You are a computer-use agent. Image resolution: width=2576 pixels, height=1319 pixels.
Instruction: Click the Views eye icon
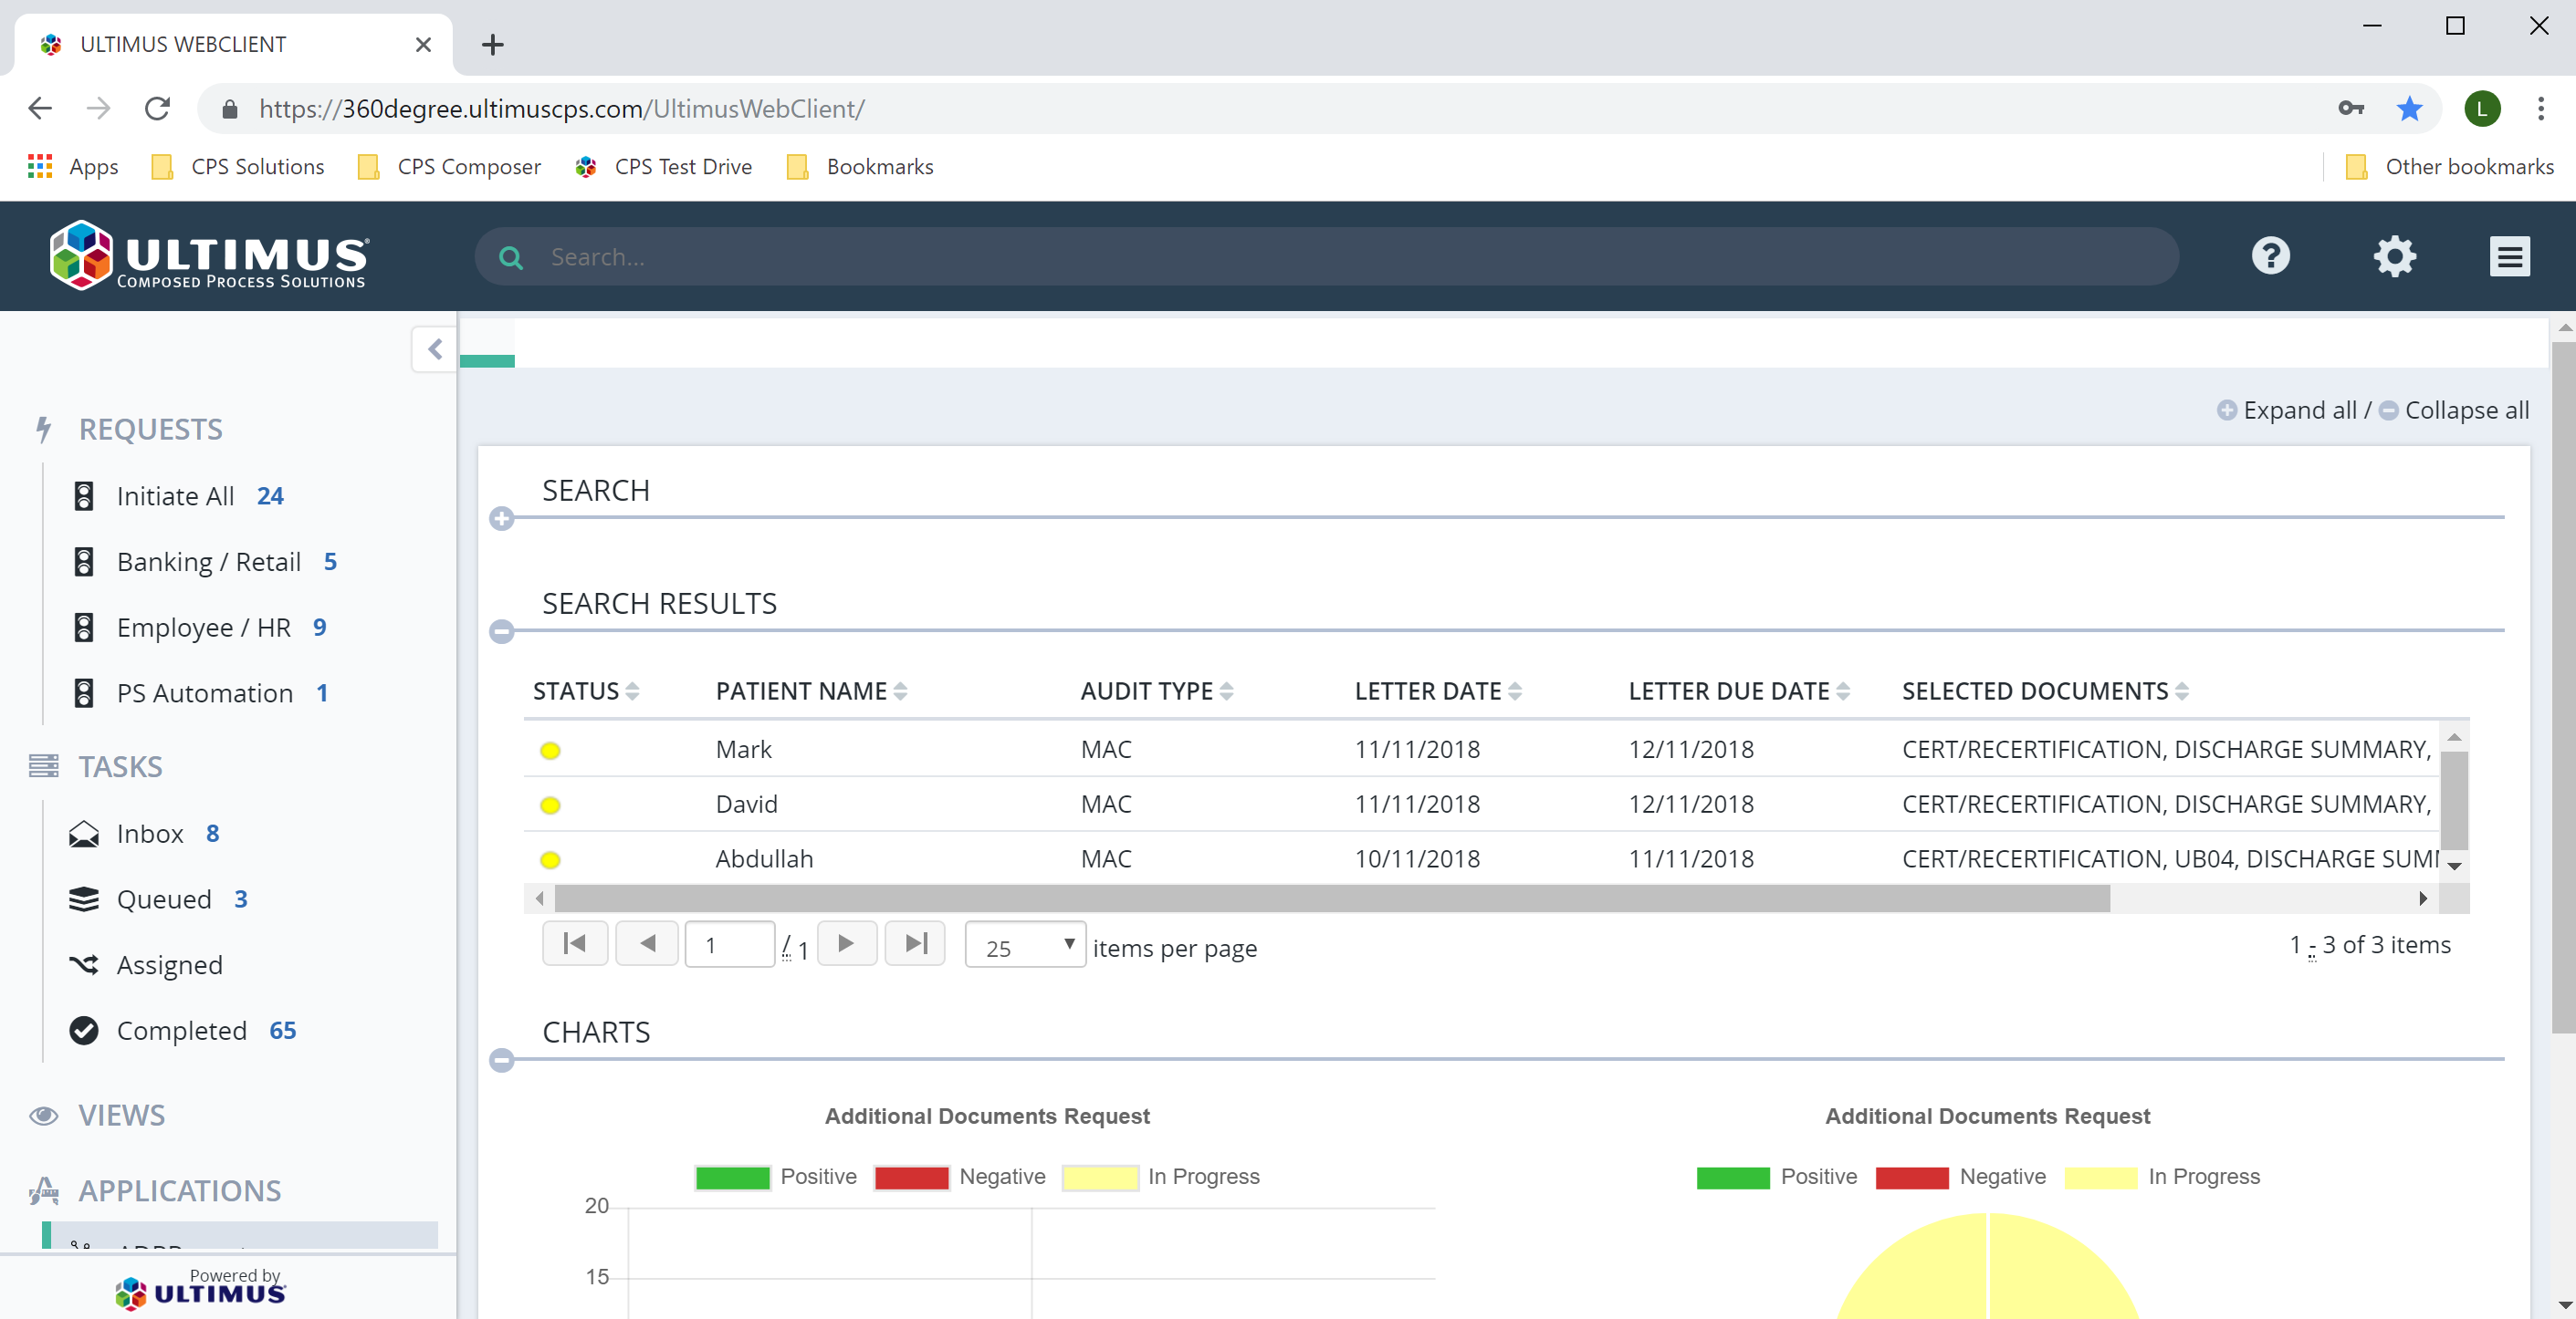pos(43,1116)
